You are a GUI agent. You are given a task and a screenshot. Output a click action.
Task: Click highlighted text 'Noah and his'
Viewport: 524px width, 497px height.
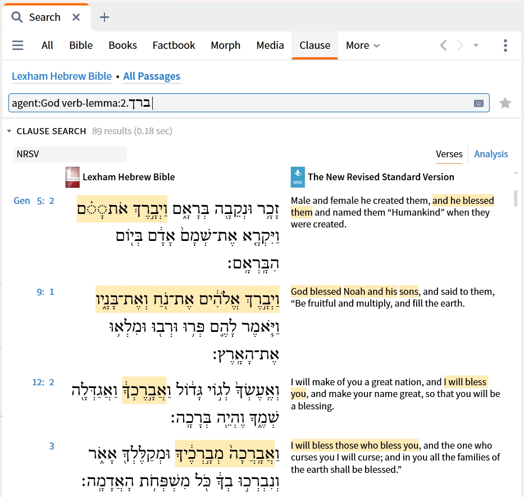click(370, 291)
